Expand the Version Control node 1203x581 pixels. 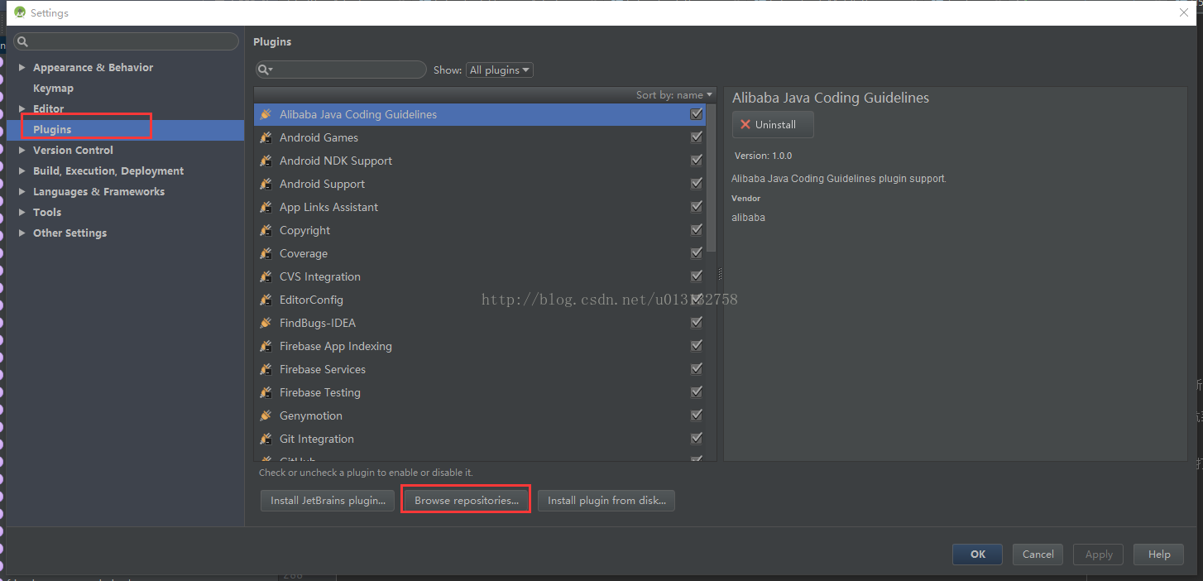(22, 150)
